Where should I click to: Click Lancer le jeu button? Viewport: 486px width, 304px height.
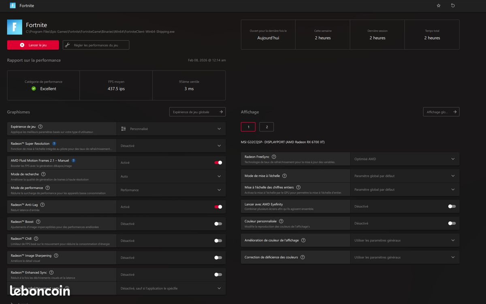pos(33,45)
